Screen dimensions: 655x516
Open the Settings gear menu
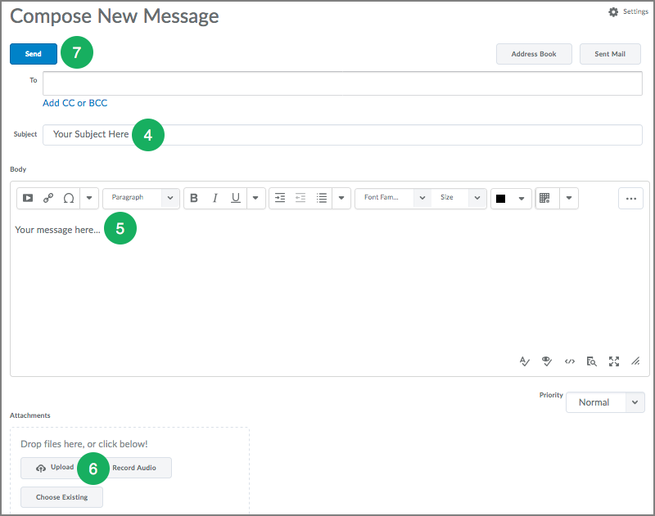[613, 11]
